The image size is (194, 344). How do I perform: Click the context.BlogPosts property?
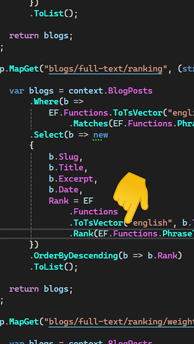coord(111,91)
